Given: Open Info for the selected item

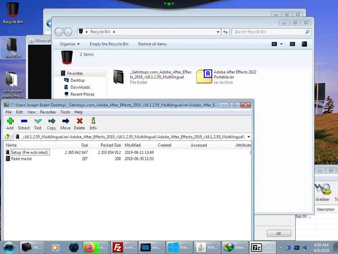Looking at the screenshot, I should (93, 124).
